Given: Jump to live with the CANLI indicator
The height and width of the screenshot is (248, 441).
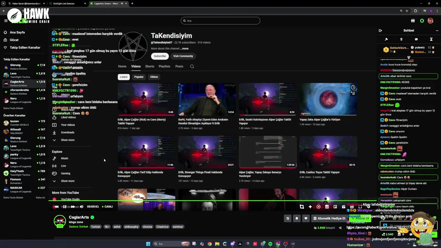Looking at the screenshot, I should tap(107, 207).
